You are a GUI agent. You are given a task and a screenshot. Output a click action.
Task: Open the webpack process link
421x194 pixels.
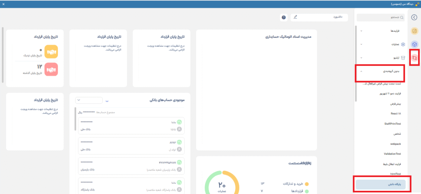395,144
